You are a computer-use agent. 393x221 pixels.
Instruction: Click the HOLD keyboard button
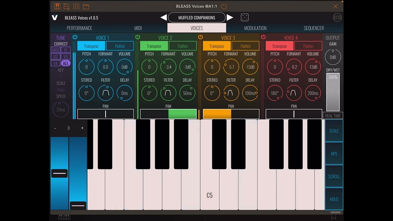pyautogui.click(x=334, y=199)
